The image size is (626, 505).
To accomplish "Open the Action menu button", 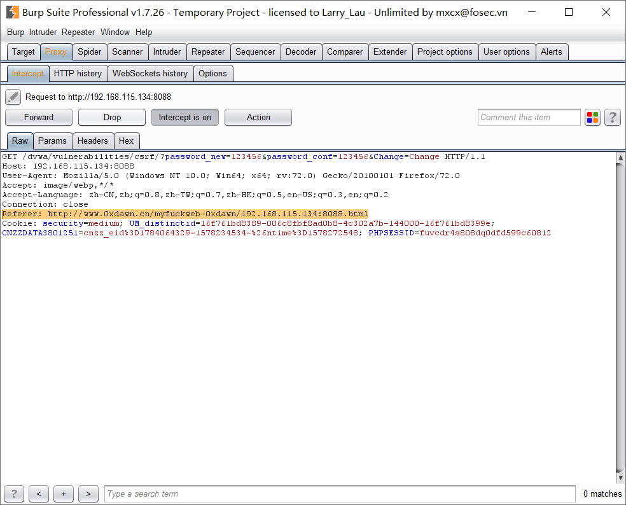I will [x=258, y=118].
